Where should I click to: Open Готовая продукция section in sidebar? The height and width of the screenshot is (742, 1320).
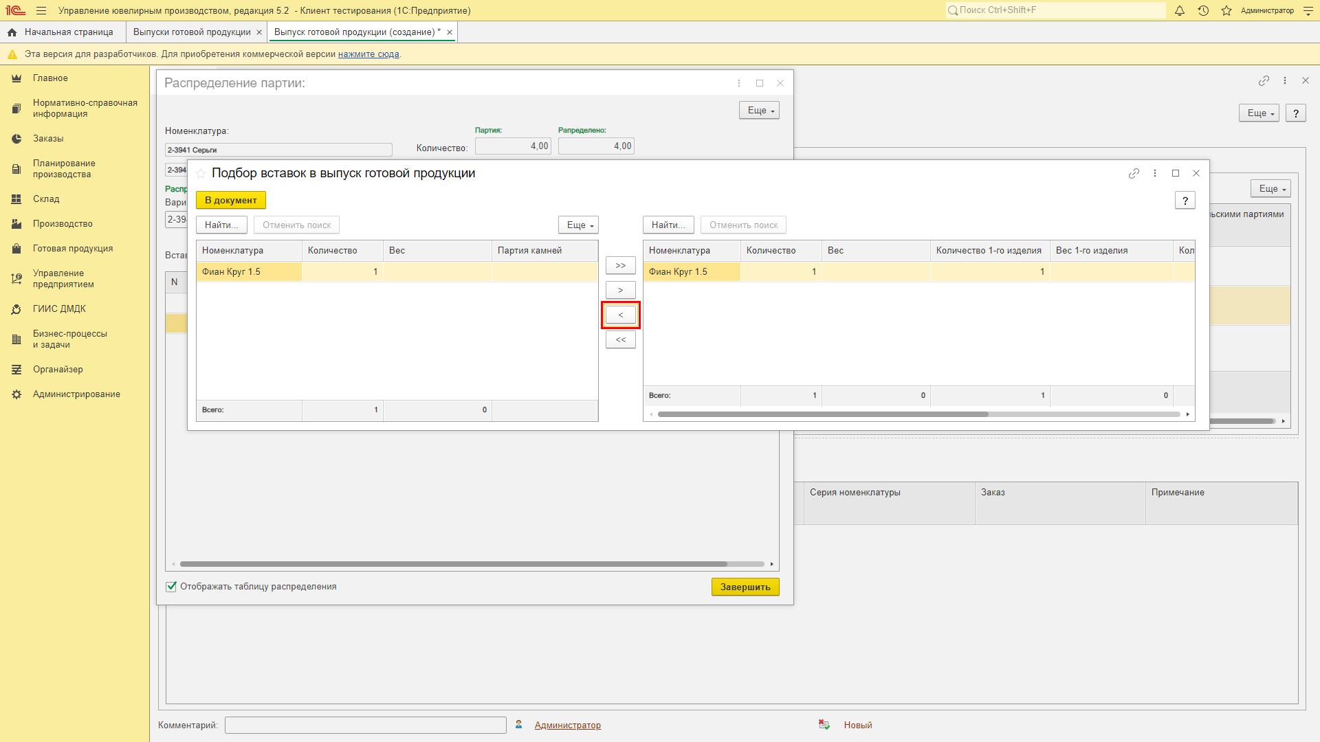(73, 249)
